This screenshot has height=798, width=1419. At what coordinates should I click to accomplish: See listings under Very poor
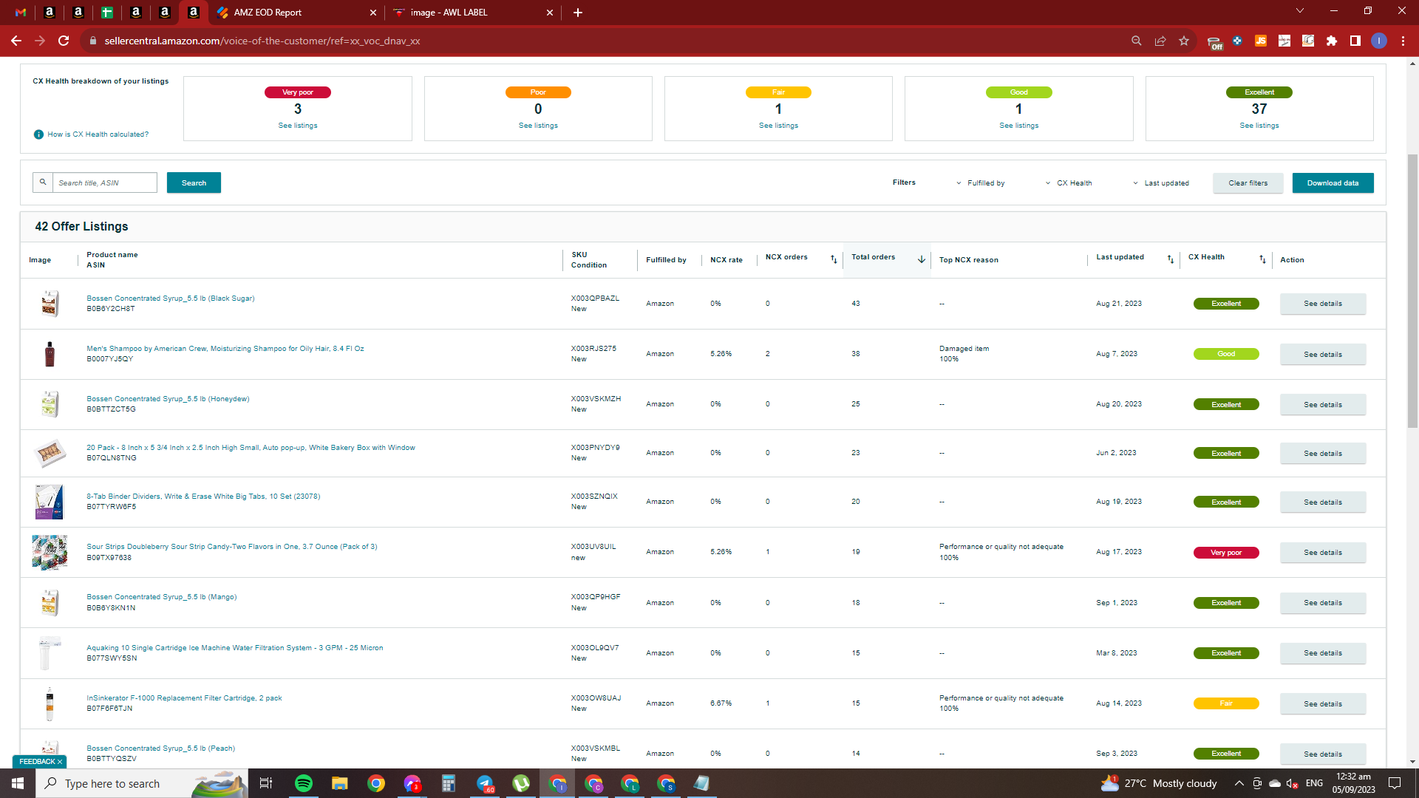[x=298, y=126]
